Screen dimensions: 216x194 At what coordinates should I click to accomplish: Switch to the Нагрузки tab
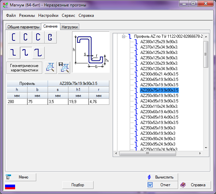[69, 27]
